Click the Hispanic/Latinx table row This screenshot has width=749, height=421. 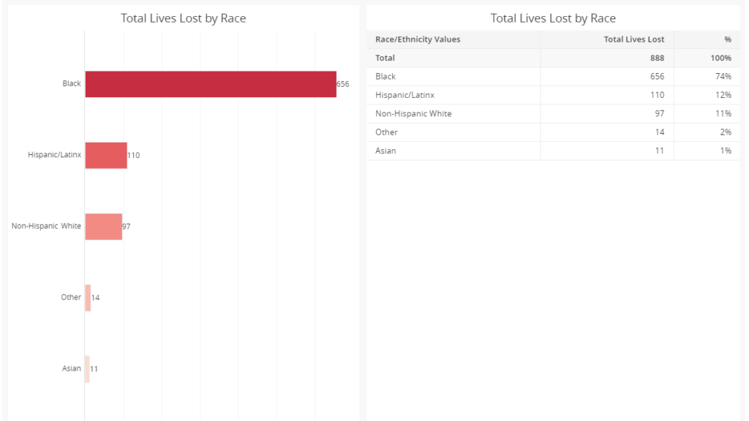(553, 95)
